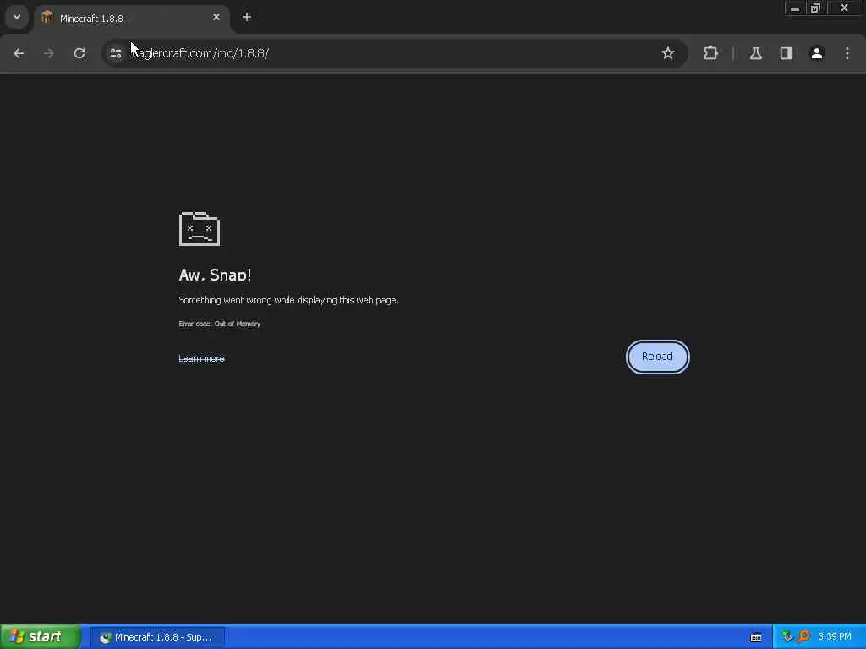Click the 'Error code: Out of Memory' text
866x649 pixels.
pos(219,324)
